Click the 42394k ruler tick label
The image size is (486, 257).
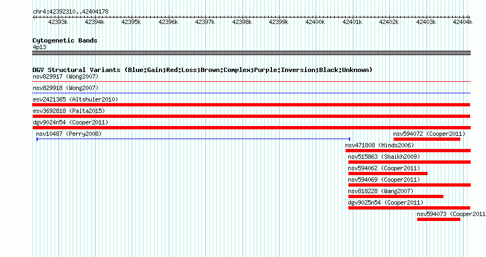tap(94, 22)
